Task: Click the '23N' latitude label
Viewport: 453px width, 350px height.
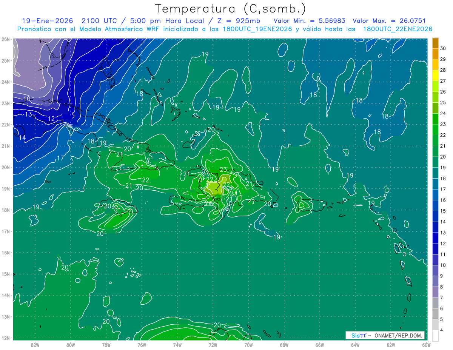Action: coord(5,103)
